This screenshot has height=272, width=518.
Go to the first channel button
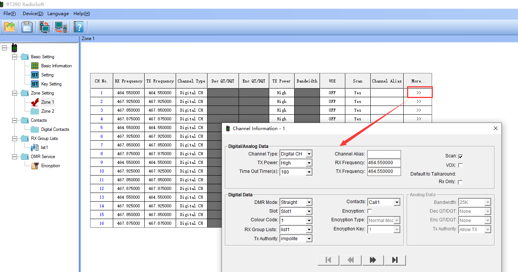(x=329, y=260)
